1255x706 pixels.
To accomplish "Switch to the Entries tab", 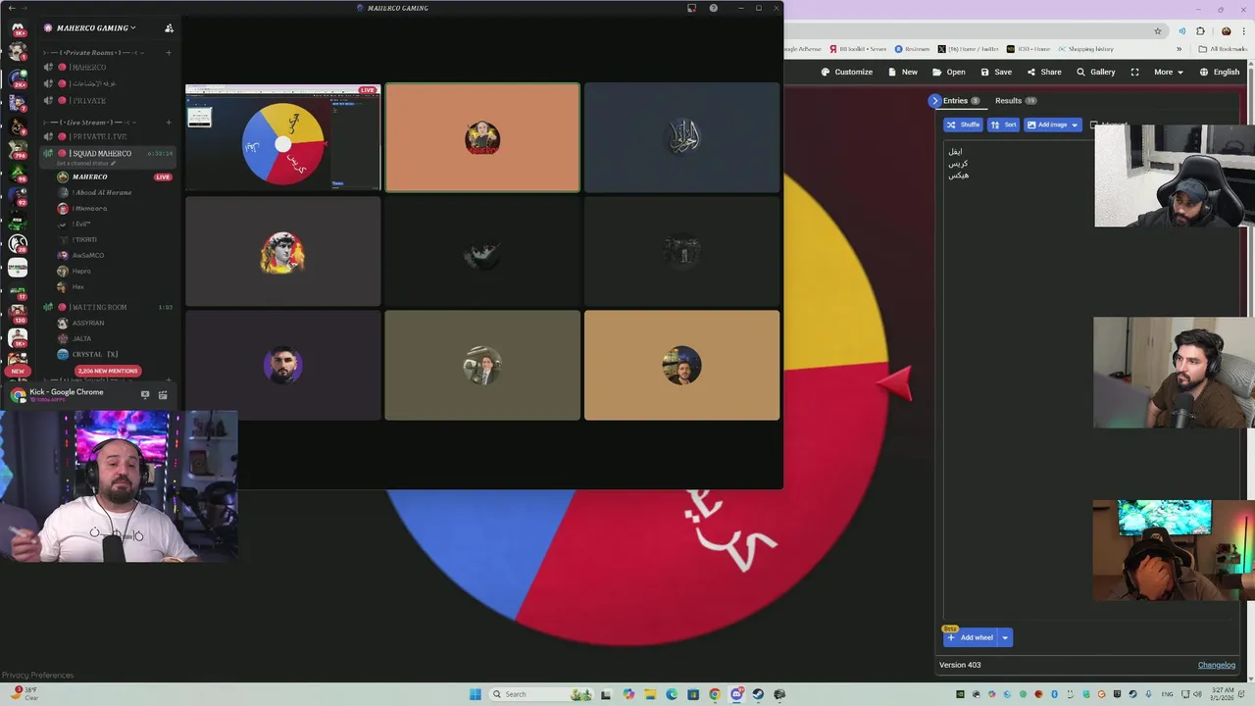I will [x=961, y=100].
